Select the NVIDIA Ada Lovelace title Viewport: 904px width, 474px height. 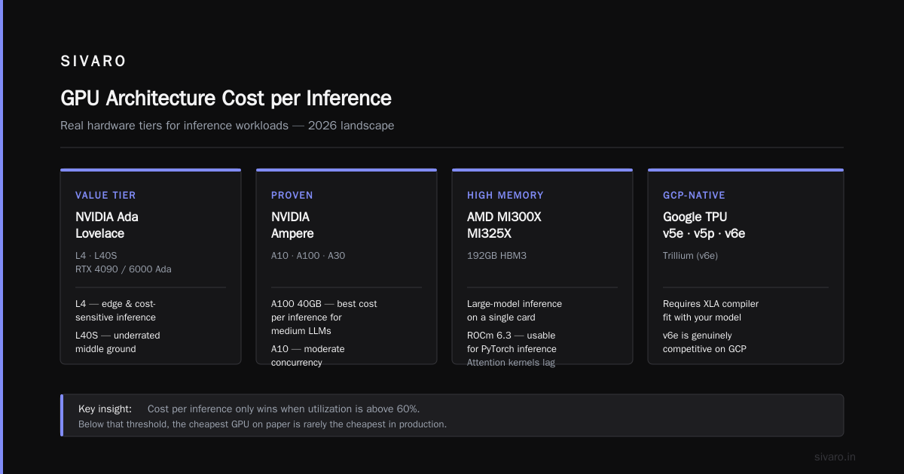(107, 225)
